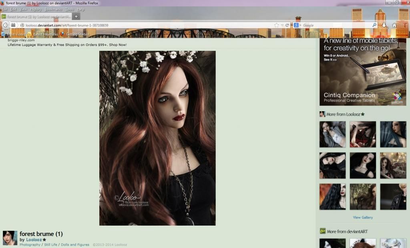
Task: Click the magnifier search icon
Action: coord(374,25)
